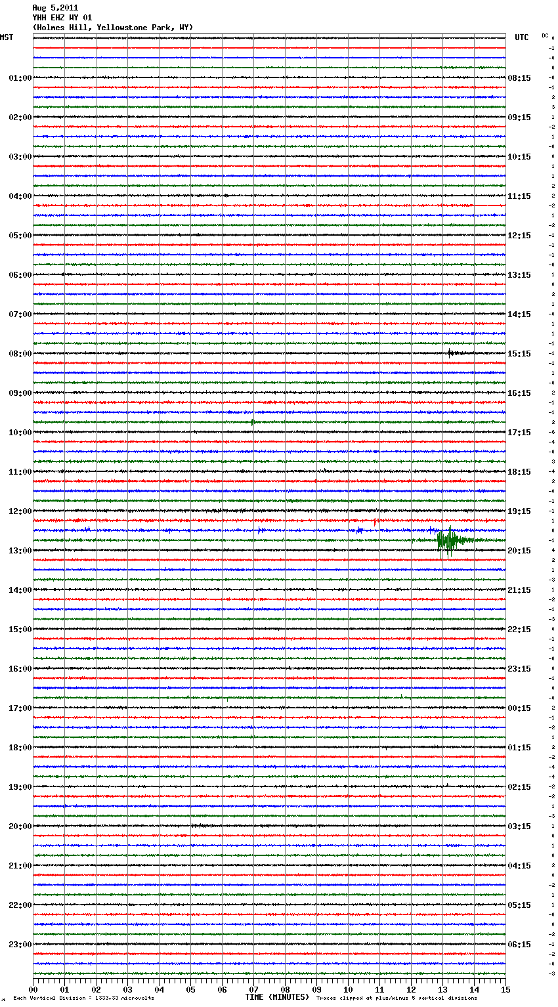Select the 06:00 MST row label
This screenshot has height=1007, width=558.
tap(20, 275)
